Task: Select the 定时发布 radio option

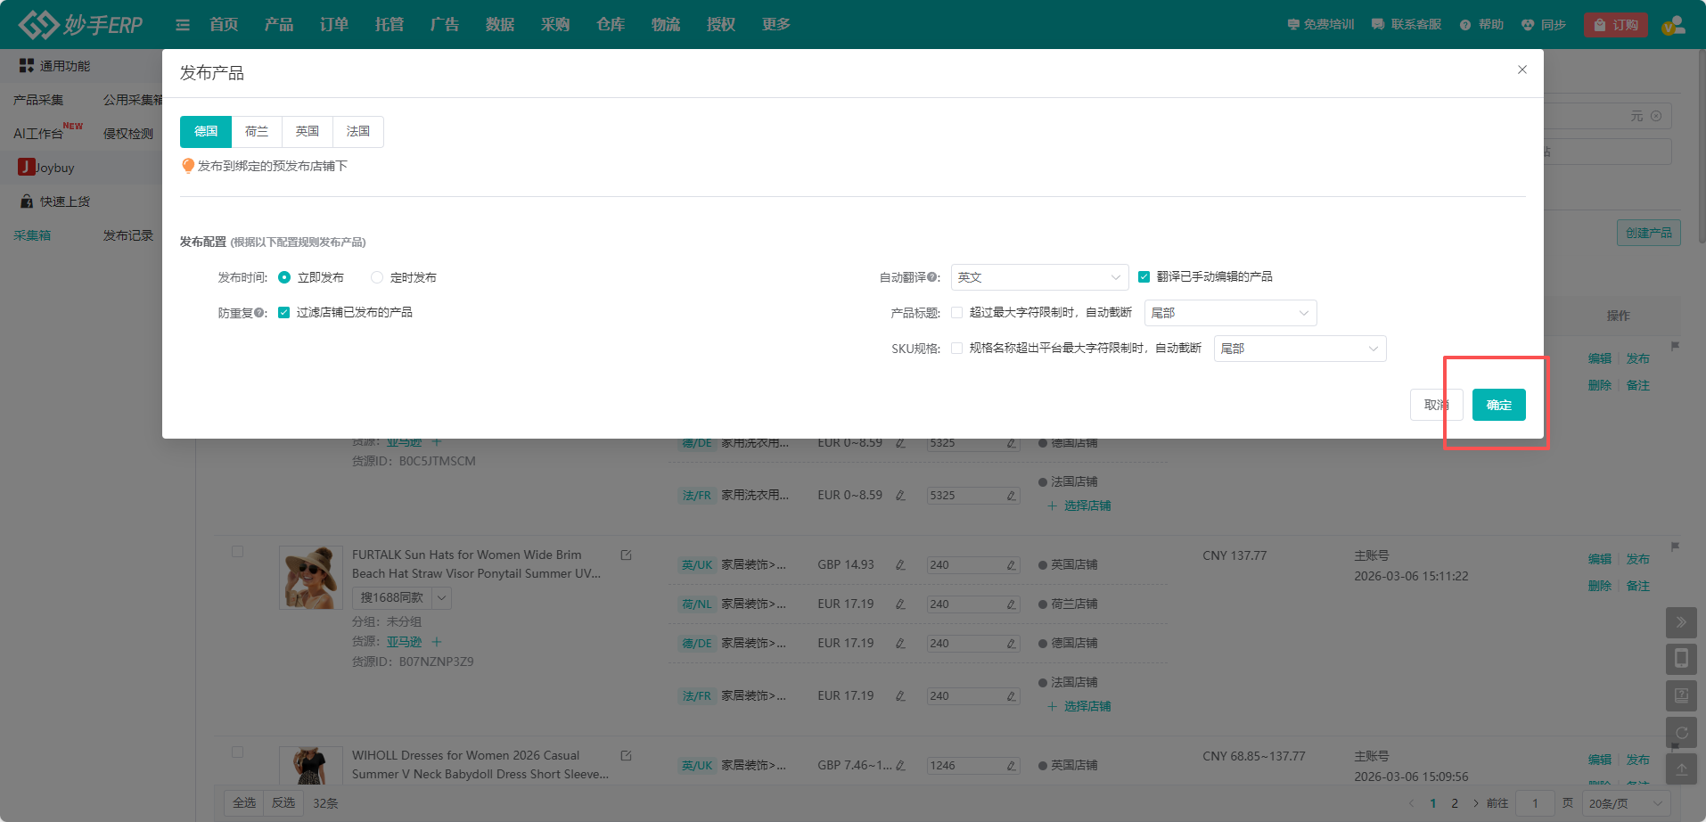Action: tap(377, 277)
